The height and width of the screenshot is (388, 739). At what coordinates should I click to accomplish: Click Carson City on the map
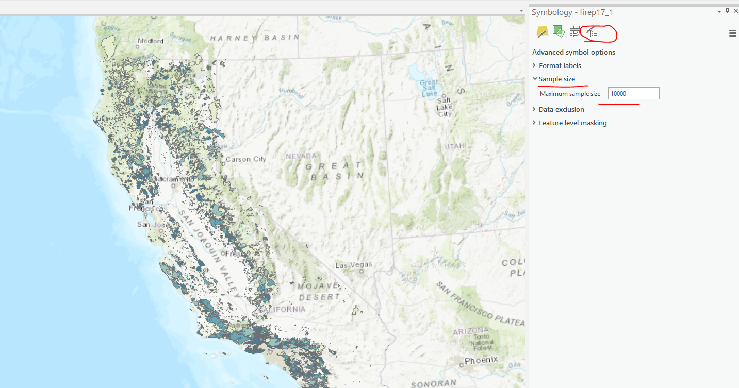point(245,159)
